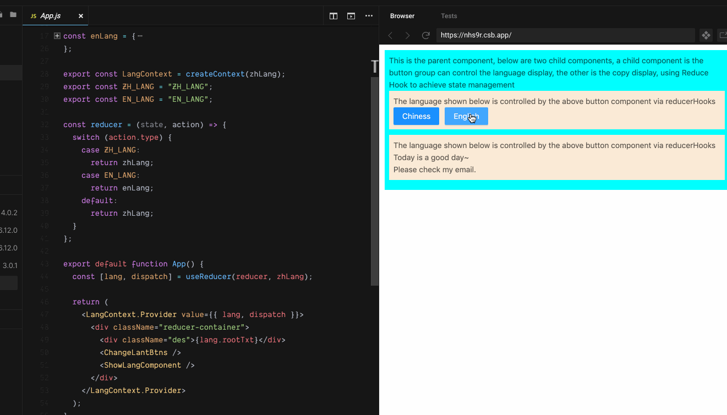727x415 pixels.
Task: Click the 'Today is a good day~' text
Action: 431,157
